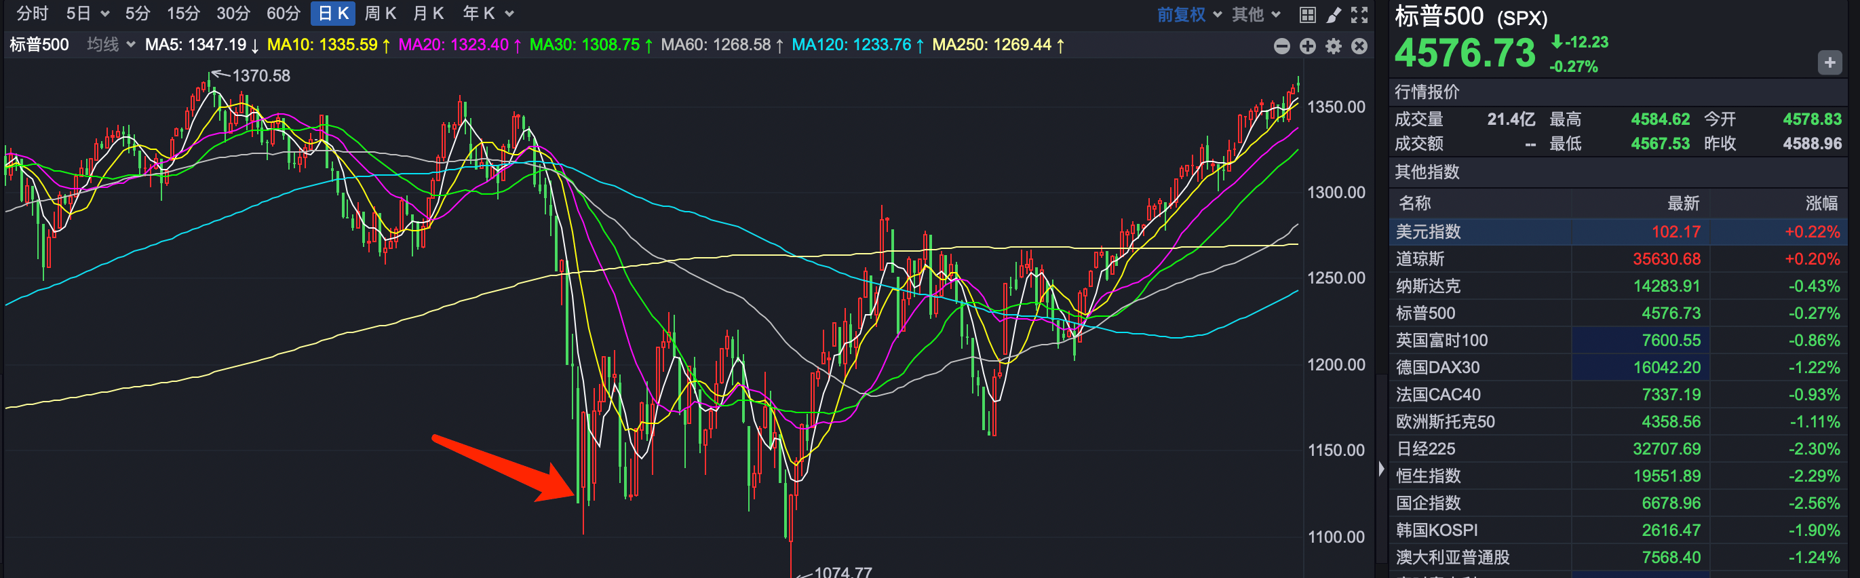Open the multi-chart grid layout icon
Image resolution: width=1860 pixels, height=578 pixels.
click(1307, 14)
